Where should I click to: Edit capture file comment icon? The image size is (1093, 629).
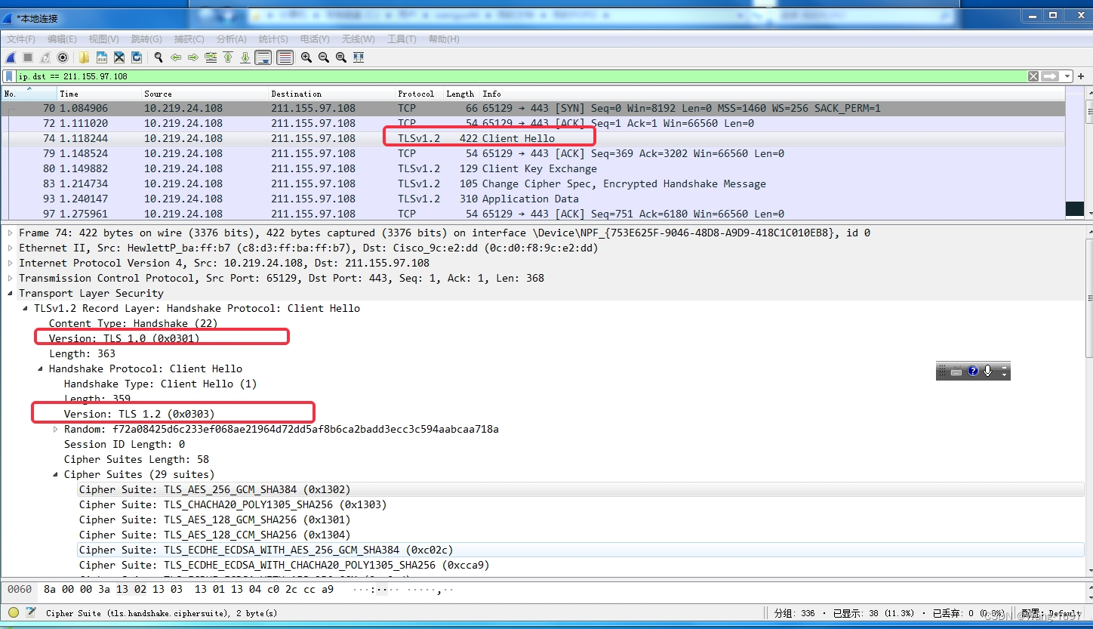[x=31, y=612]
